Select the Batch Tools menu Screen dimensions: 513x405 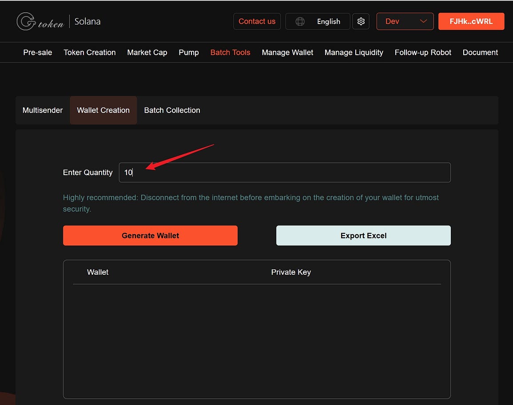(230, 52)
